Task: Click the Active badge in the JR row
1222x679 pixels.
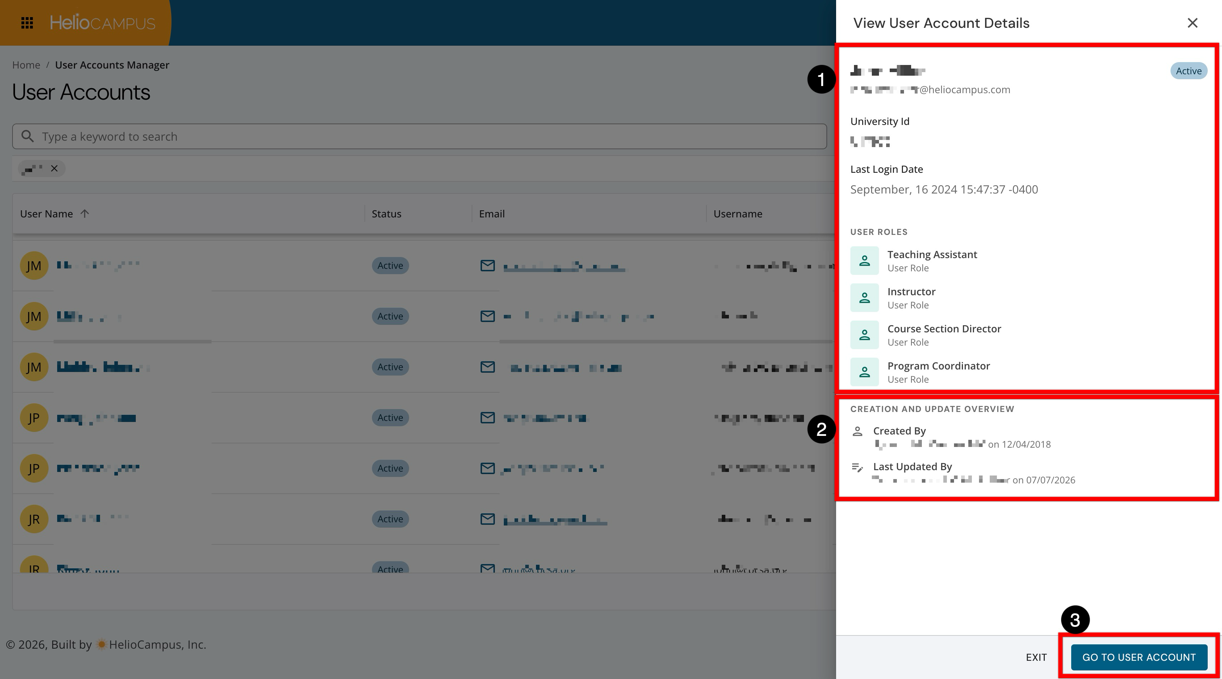Action: tap(390, 519)
